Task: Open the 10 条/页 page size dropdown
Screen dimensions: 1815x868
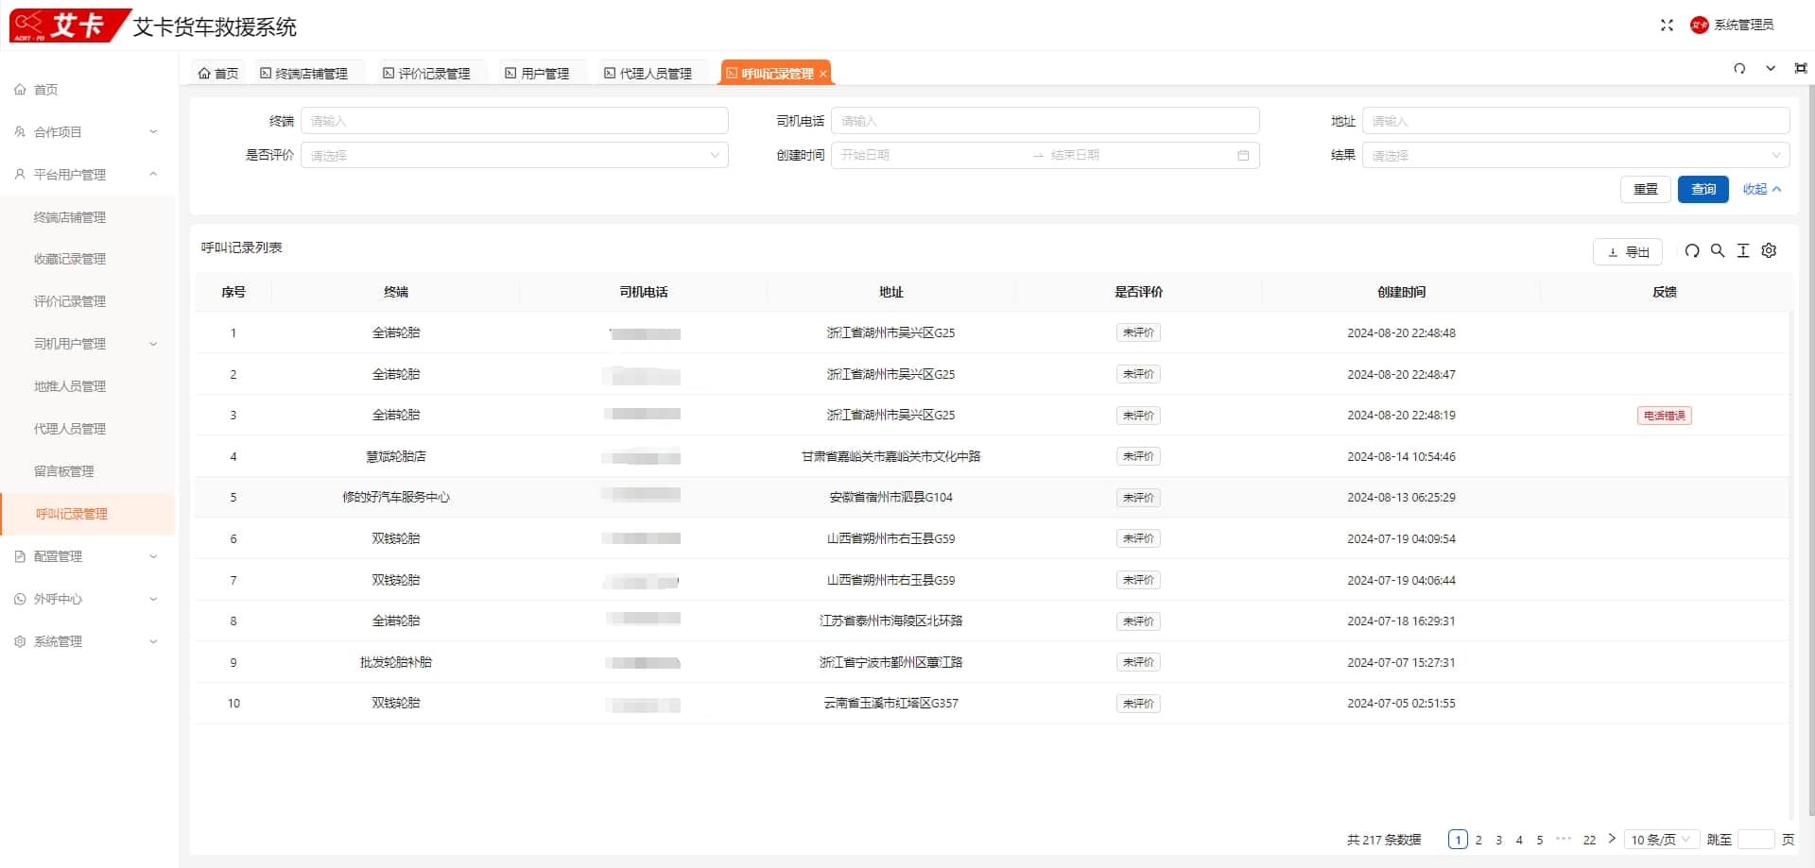Action: pyautogui.click(x=1661, y=840)
